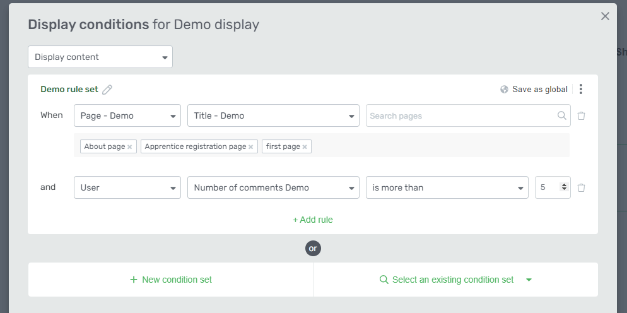Remove the first page tag
627x313 pixels.
coord(305,147)
